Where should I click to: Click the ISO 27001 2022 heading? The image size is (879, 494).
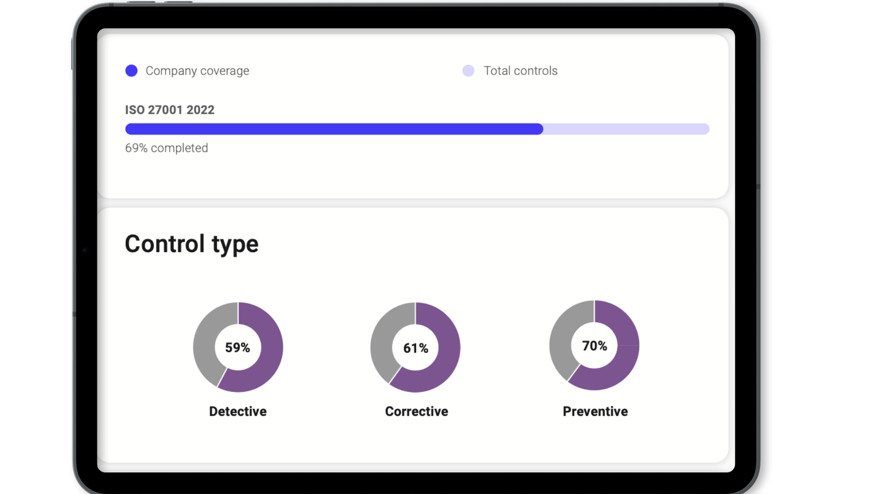tap(169, 110)
